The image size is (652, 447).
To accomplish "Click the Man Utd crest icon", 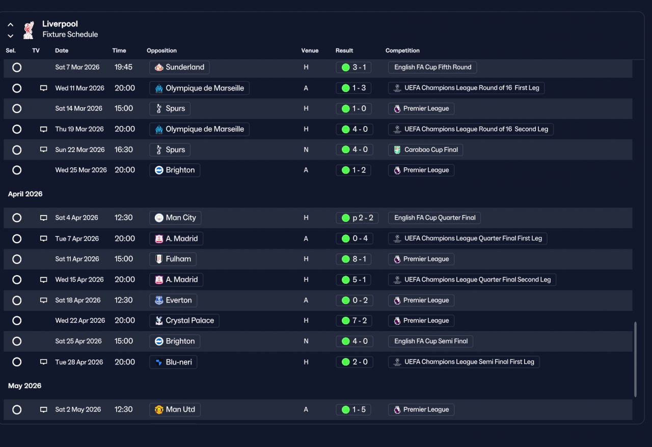I will (x=159, y=409).
